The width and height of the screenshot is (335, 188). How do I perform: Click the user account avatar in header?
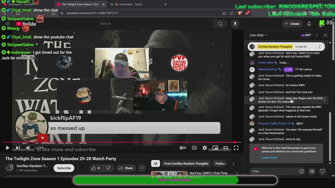click(322, 23)
